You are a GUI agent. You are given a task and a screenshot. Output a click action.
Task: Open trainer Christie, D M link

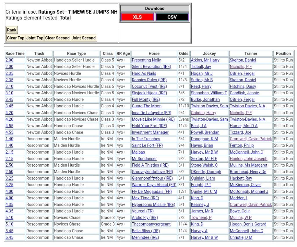(x=241, y=237)
